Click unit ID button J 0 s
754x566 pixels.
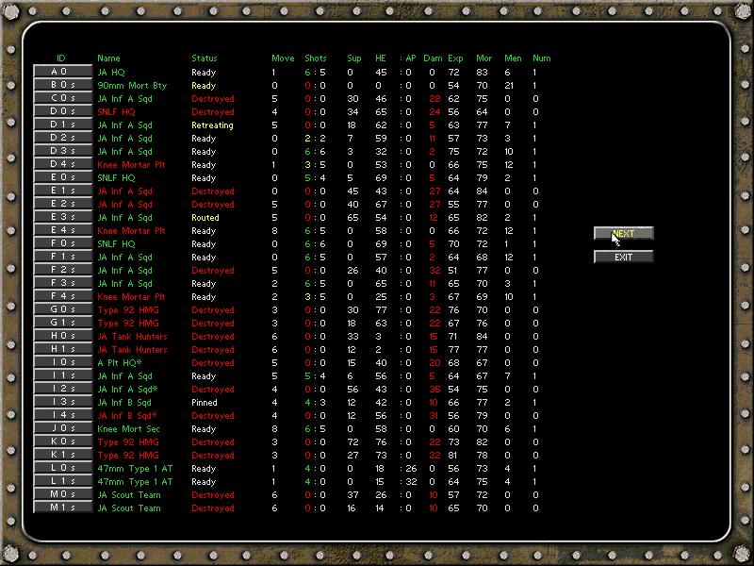[63, 428]
